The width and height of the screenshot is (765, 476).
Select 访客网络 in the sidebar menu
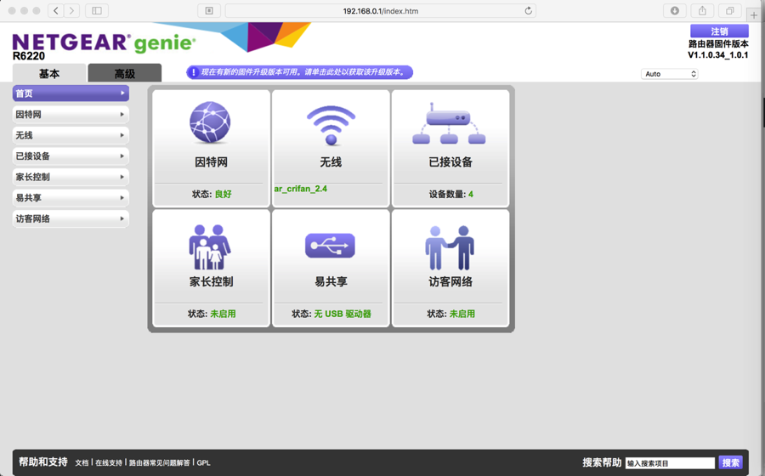[x=71, y=218]
